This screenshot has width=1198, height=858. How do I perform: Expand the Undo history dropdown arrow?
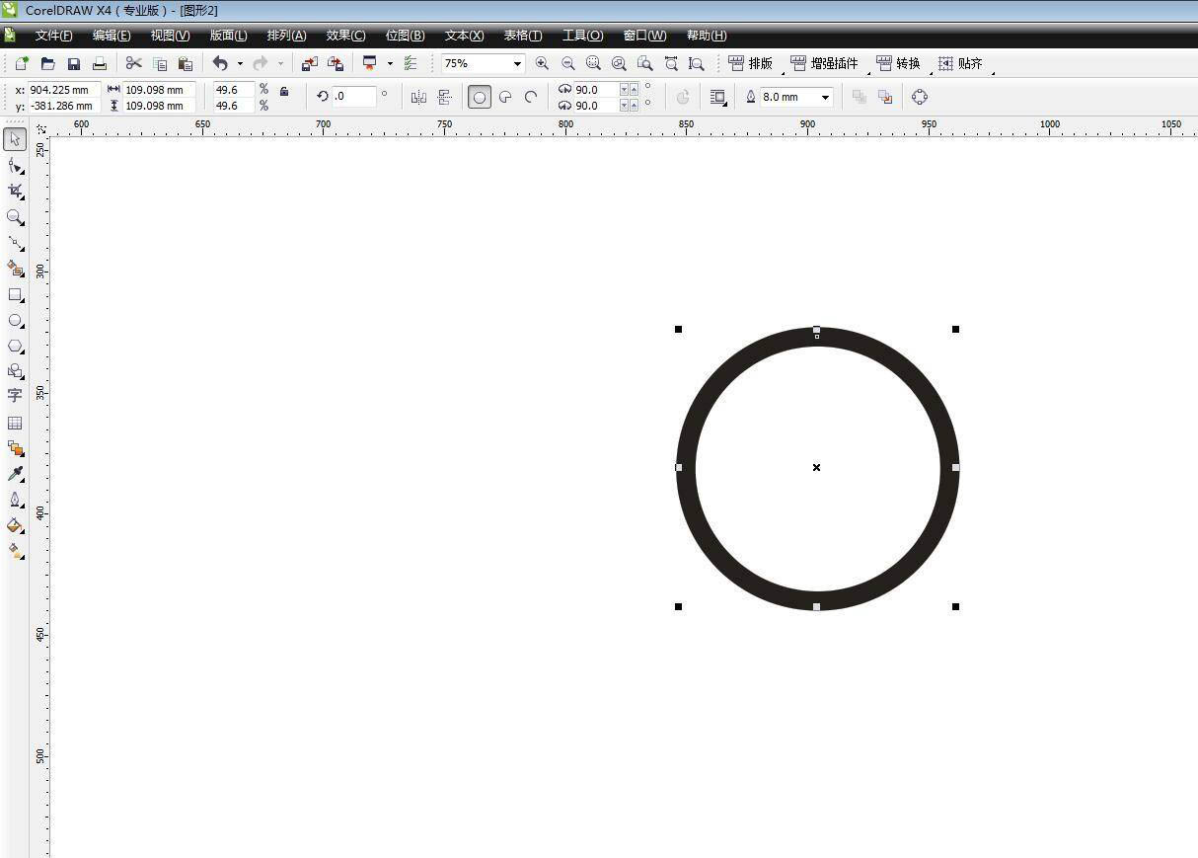point(238,62)
